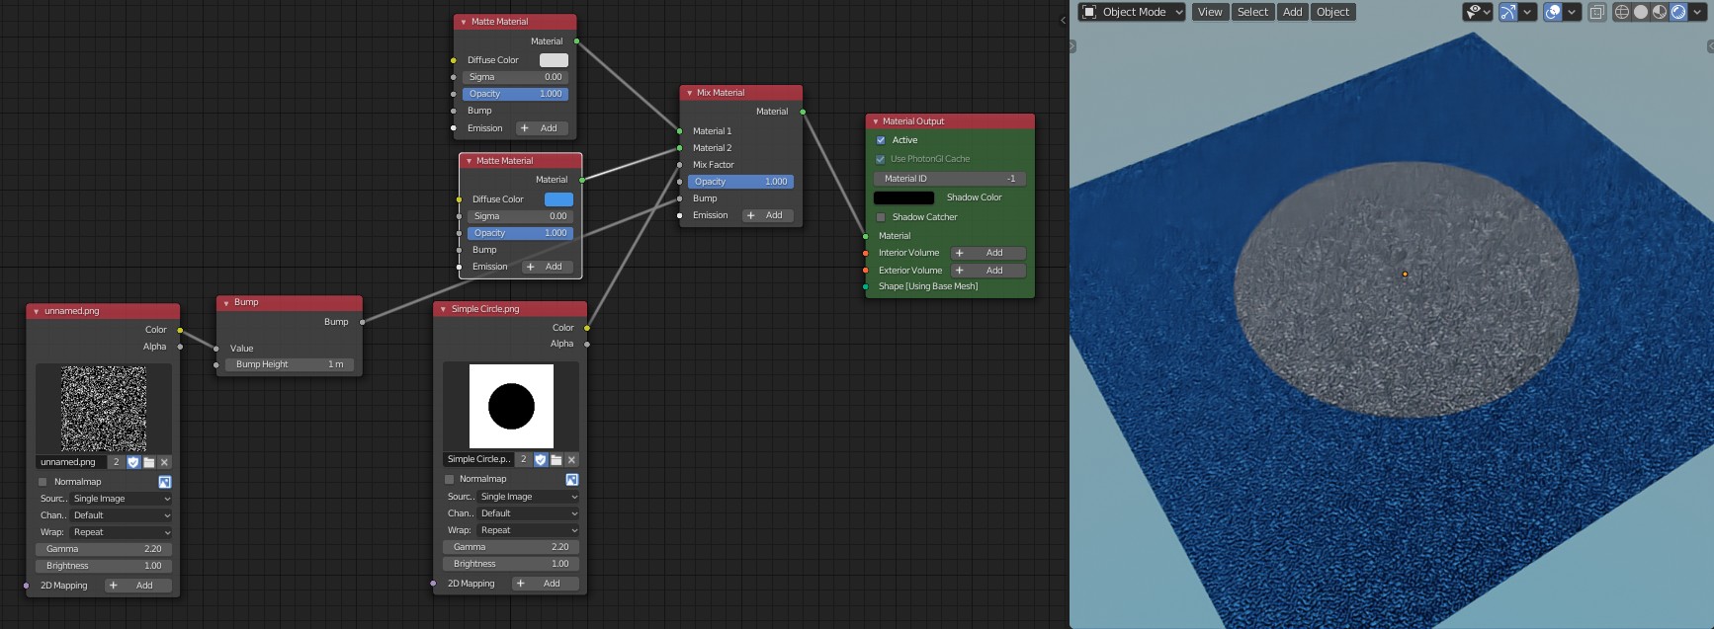Screen dimensions: 1714x629
Task: Click the Show Gizmo icon
Action: [1507, 12]
